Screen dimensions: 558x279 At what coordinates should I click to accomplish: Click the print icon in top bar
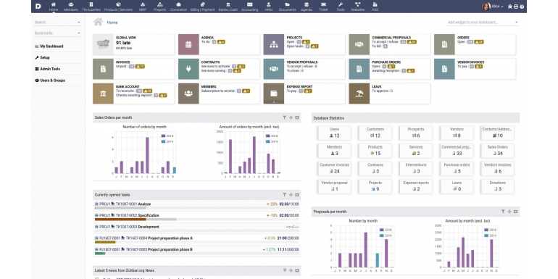click(516, 7)
